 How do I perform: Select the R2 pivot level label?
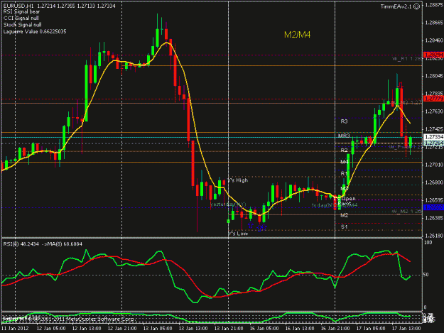[x=344, y=150]
